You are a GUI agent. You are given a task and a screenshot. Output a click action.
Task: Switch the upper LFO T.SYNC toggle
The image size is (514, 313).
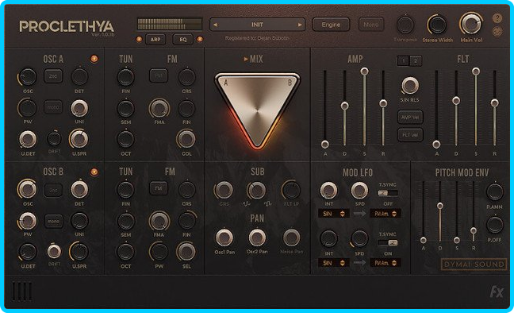(388, 193)
